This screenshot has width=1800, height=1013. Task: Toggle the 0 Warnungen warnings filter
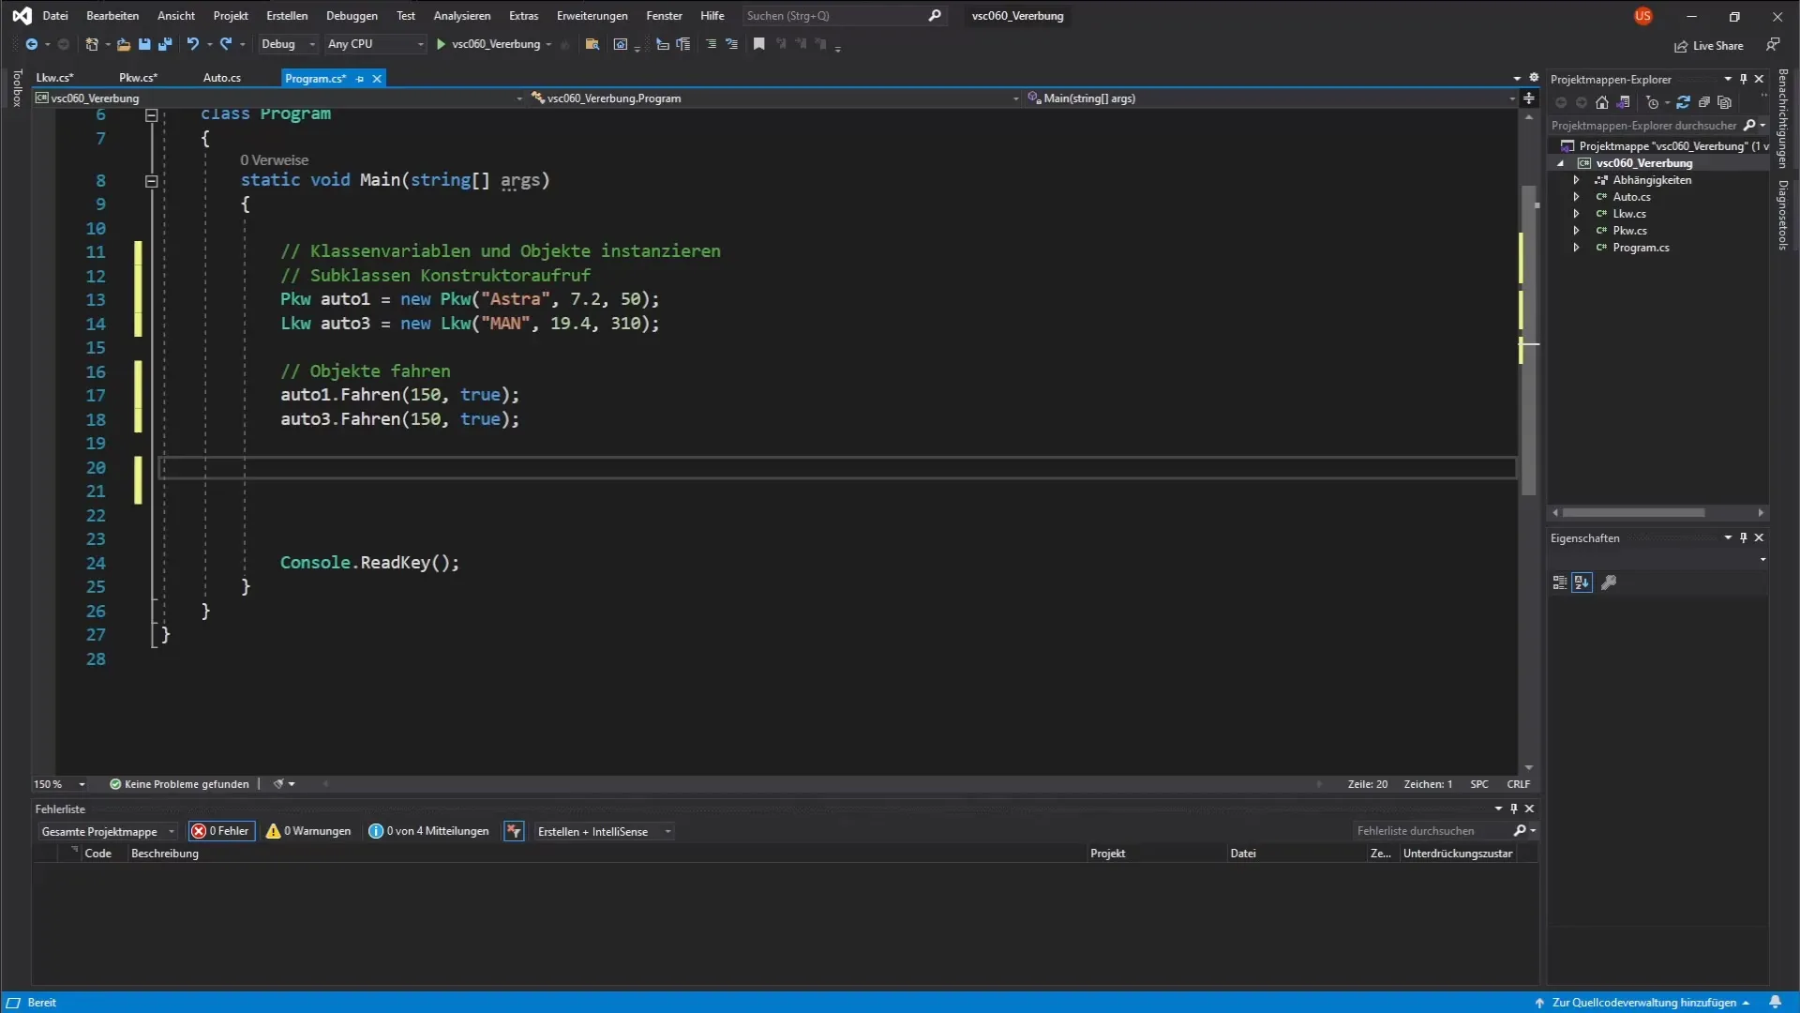308,831
